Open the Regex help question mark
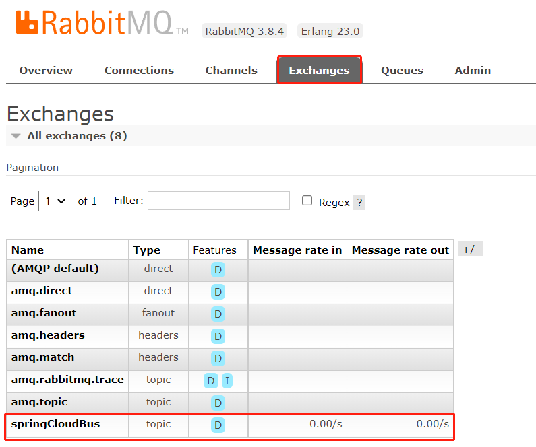 point(359,203)
